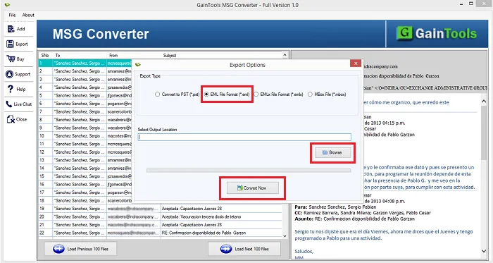
Task: Click the preview pane scrollbar thumb
Action: (484, 133)
